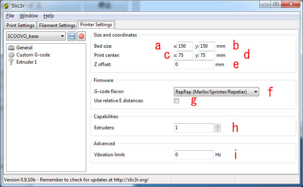This screenshot has width=303, height=187.
Task: Click the Vibration limit input field
Action: [194, 155]
